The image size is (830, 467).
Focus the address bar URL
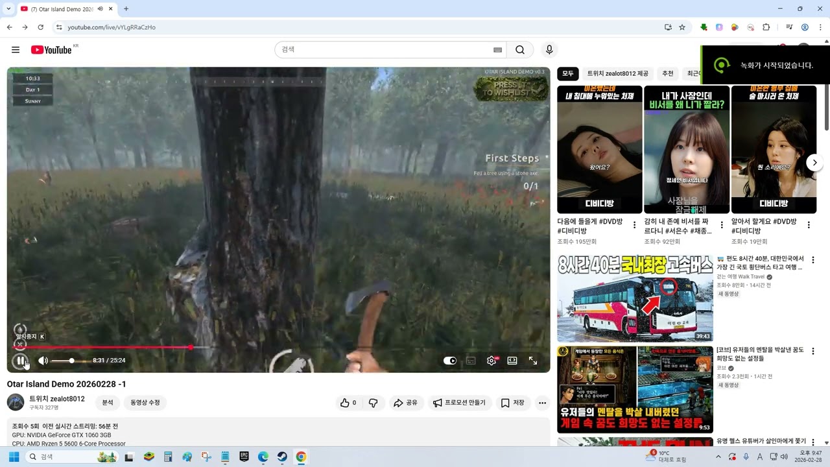click(x=112, y=27)
